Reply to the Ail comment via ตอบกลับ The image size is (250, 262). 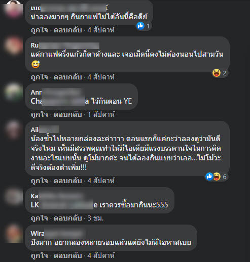pyautogui.click(x=68, y=181)
